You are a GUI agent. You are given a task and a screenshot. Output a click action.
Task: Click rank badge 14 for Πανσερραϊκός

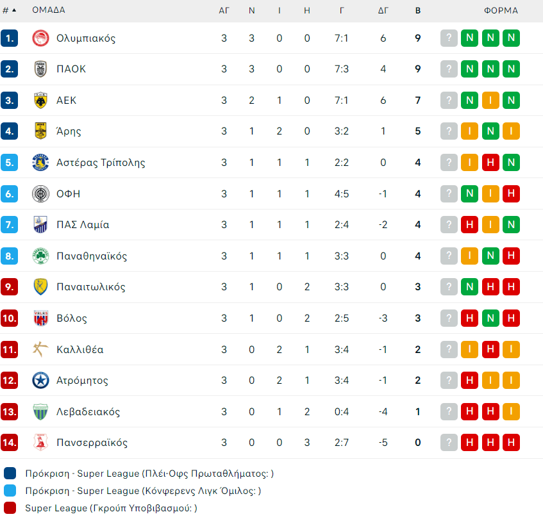(9, 443)
